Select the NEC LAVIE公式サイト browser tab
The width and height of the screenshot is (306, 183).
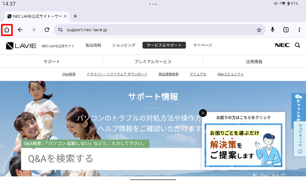click(37, 16)
